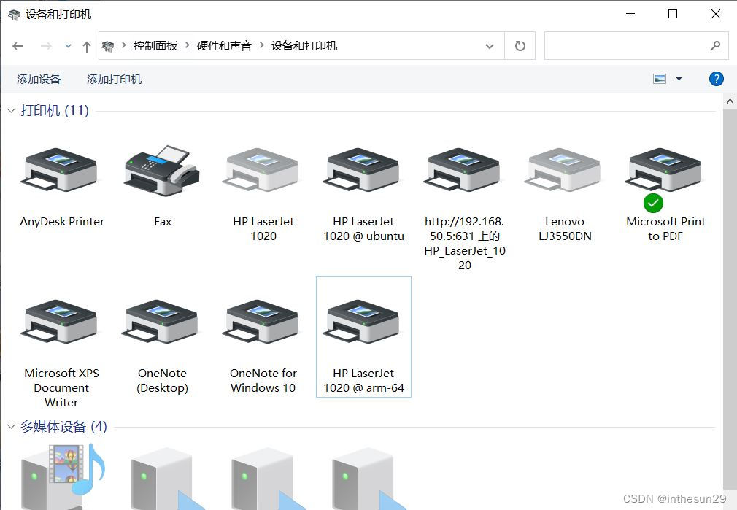Select the HP LaserJet 1020 @ ubuntu printer
Viewport: 737px width, 510px height.
pyautogui.click(x=361, y=171)
